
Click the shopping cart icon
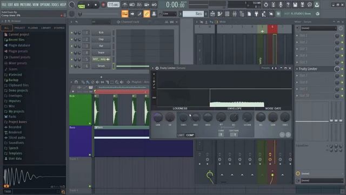tap(278, 14)
